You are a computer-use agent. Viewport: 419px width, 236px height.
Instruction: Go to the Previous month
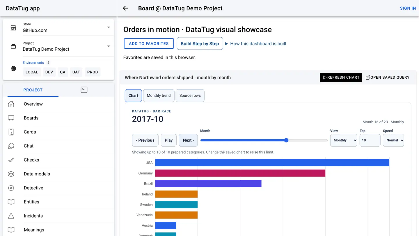145,140
